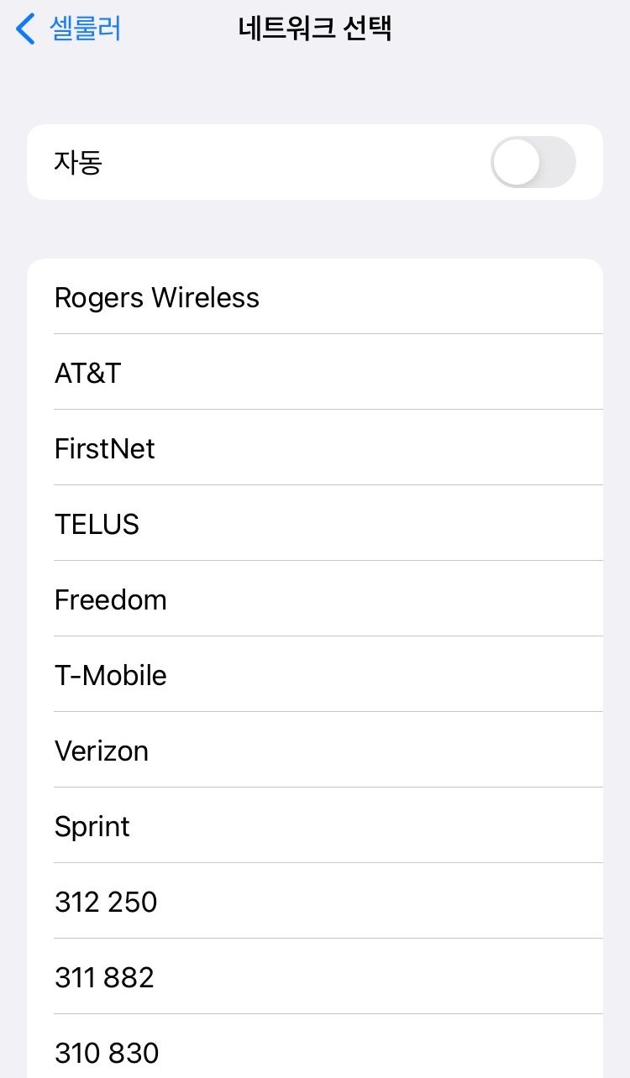Select Verizon from the list
Screen dimensions: 630x1078
pyautogui.click(x=102, y=751)
